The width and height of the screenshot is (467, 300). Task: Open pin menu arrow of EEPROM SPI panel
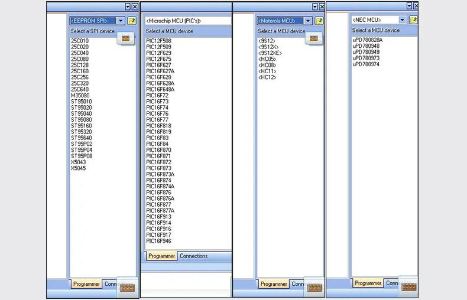click(128, 6)
